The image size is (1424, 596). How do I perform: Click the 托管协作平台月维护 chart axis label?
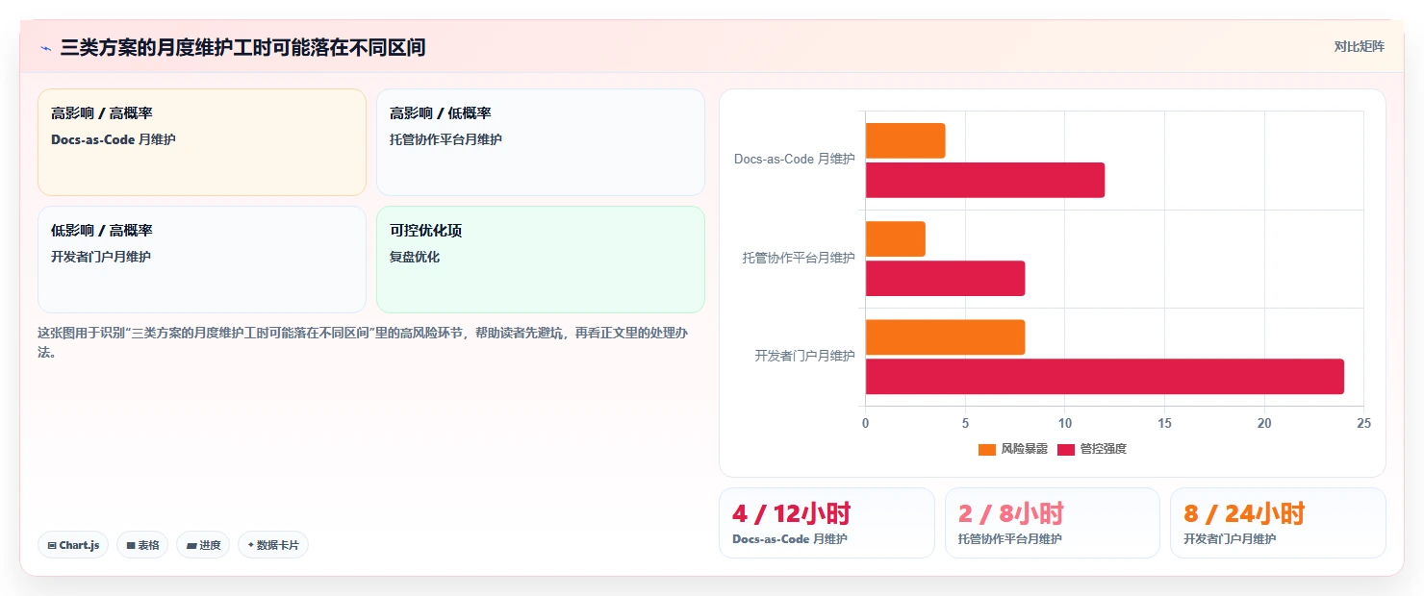coord(799,258)
